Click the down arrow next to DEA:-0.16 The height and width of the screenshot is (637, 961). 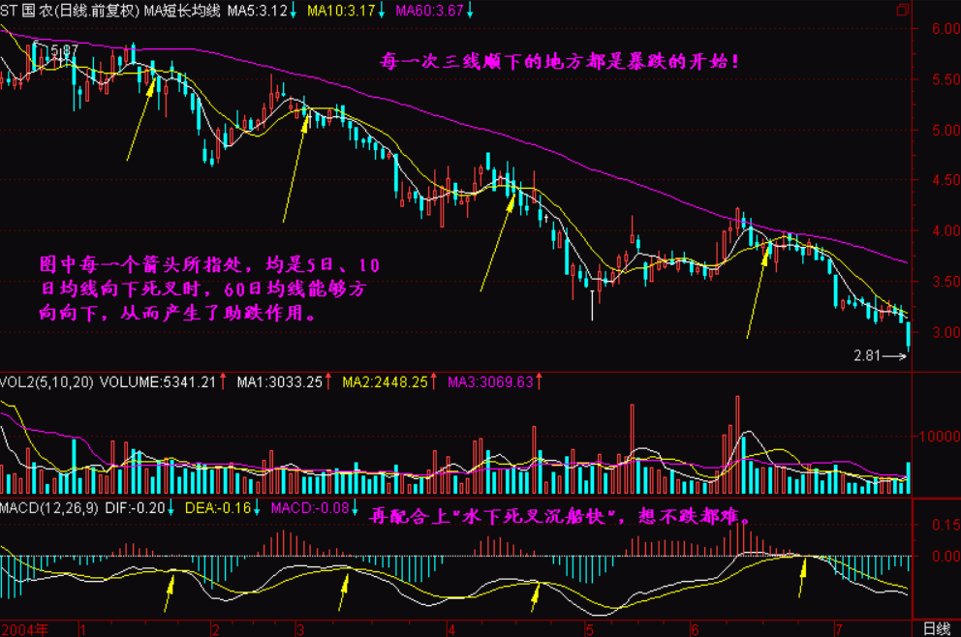(259, 507)
